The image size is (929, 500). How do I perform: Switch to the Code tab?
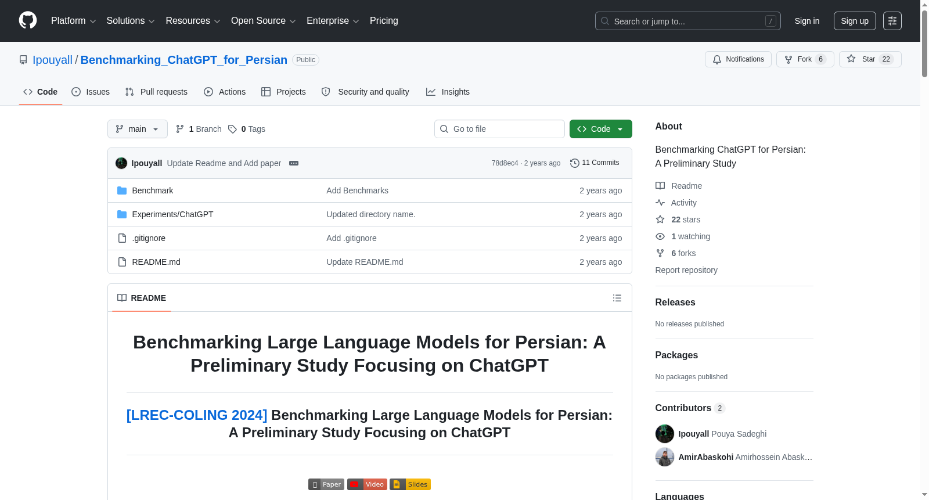coord(41,92)
